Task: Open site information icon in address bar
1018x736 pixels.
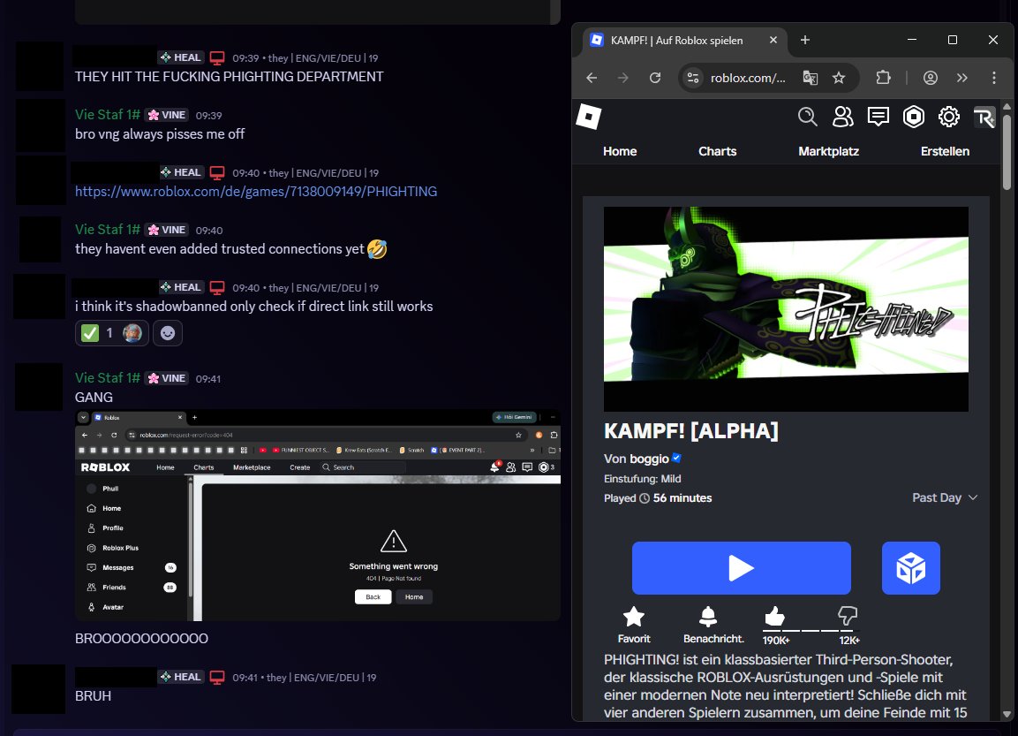Action: (693, 78)
